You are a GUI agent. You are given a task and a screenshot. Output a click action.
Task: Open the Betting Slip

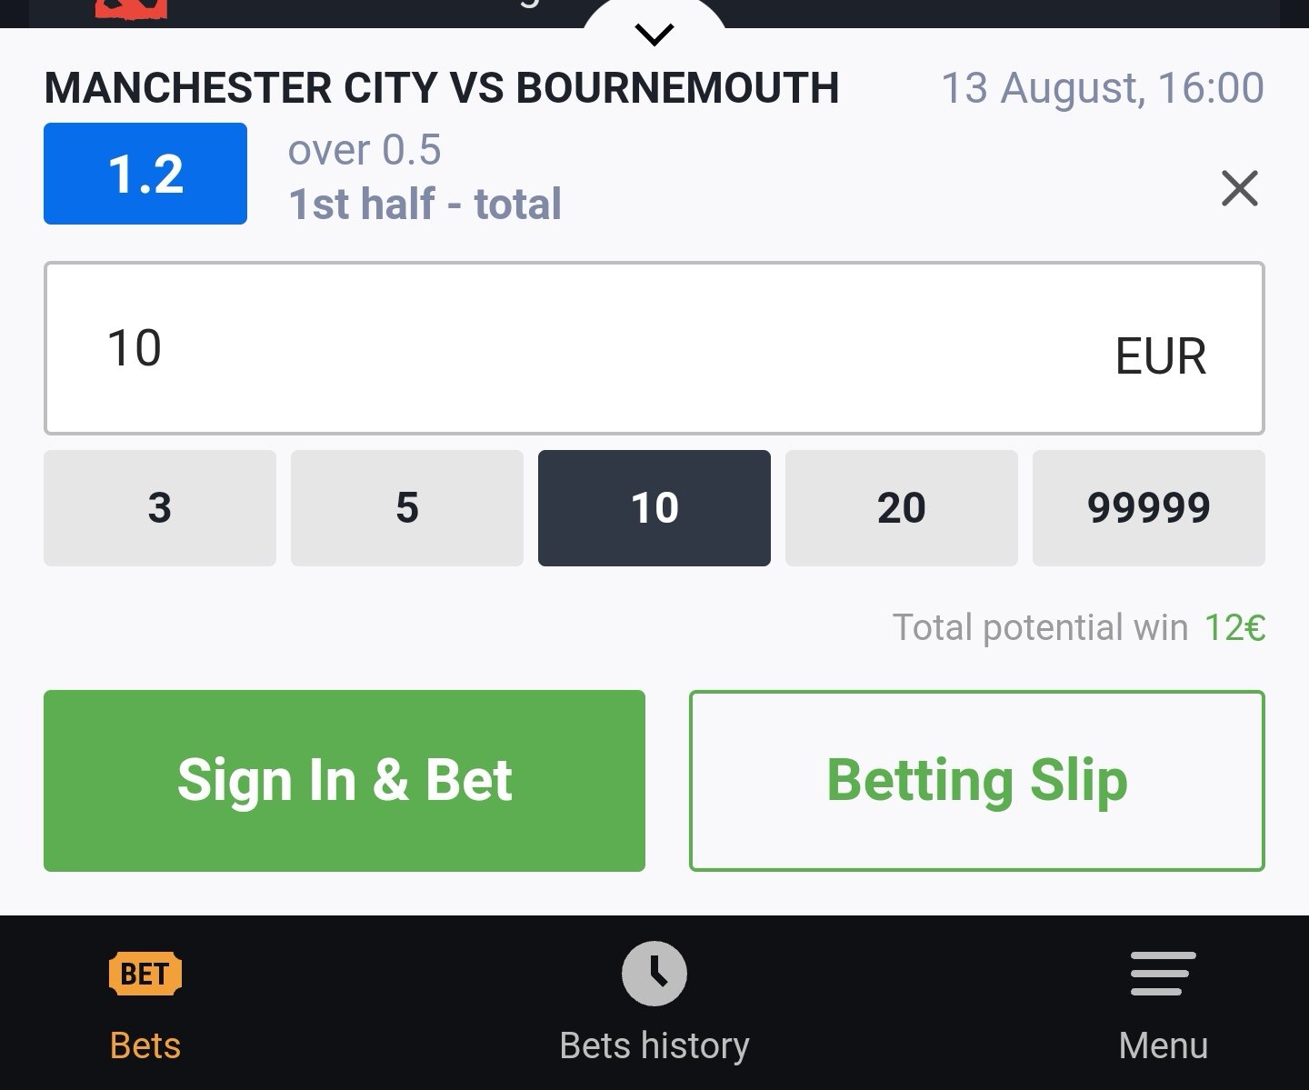coord(977,781)
